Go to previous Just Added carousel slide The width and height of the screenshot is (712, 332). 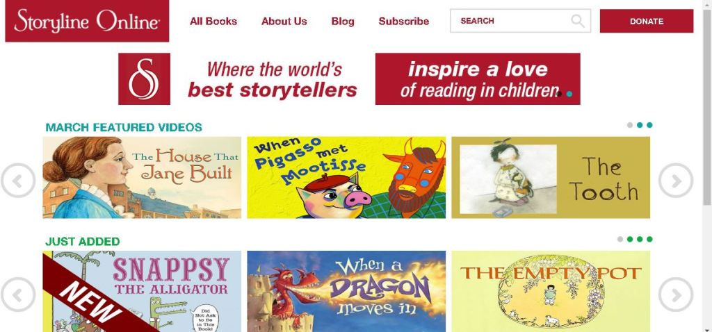[17, 294]
